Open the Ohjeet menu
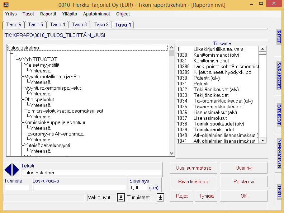The image size is (284, 213). tap(123, 14)
